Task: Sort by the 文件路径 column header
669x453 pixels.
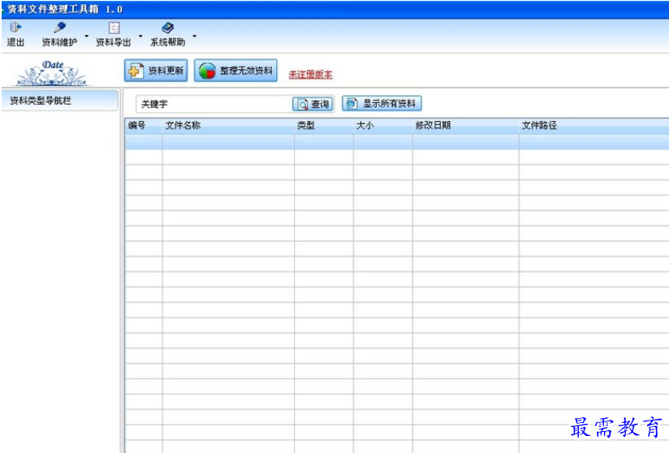Action: 594,125
